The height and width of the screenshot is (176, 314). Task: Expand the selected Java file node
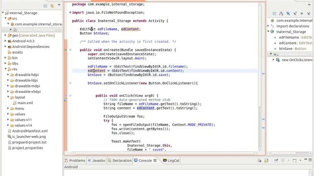(11, 29)
